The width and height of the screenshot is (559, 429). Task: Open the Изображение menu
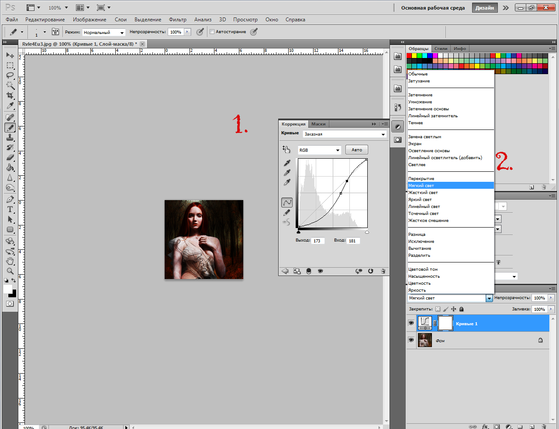(x=90, y=20)
